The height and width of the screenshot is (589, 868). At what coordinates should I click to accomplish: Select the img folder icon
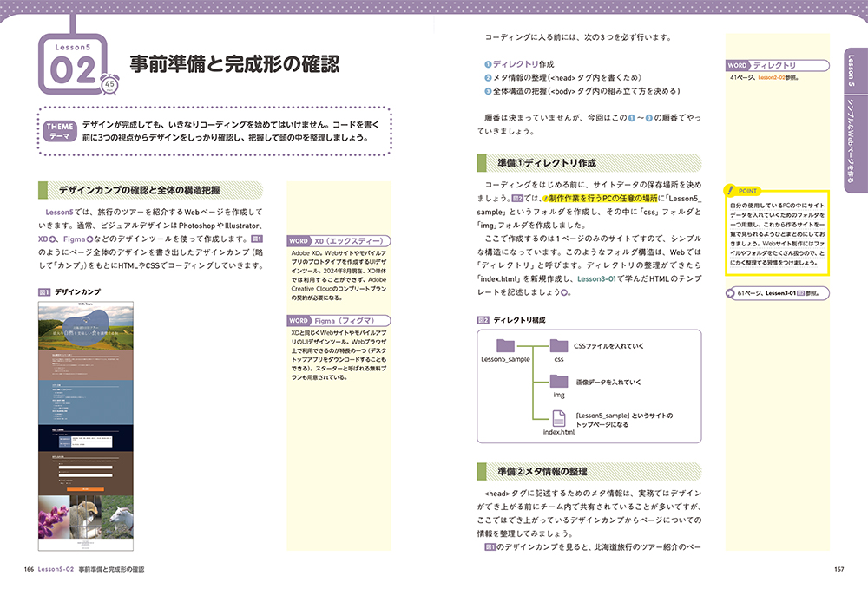click(x=559, y=382)
